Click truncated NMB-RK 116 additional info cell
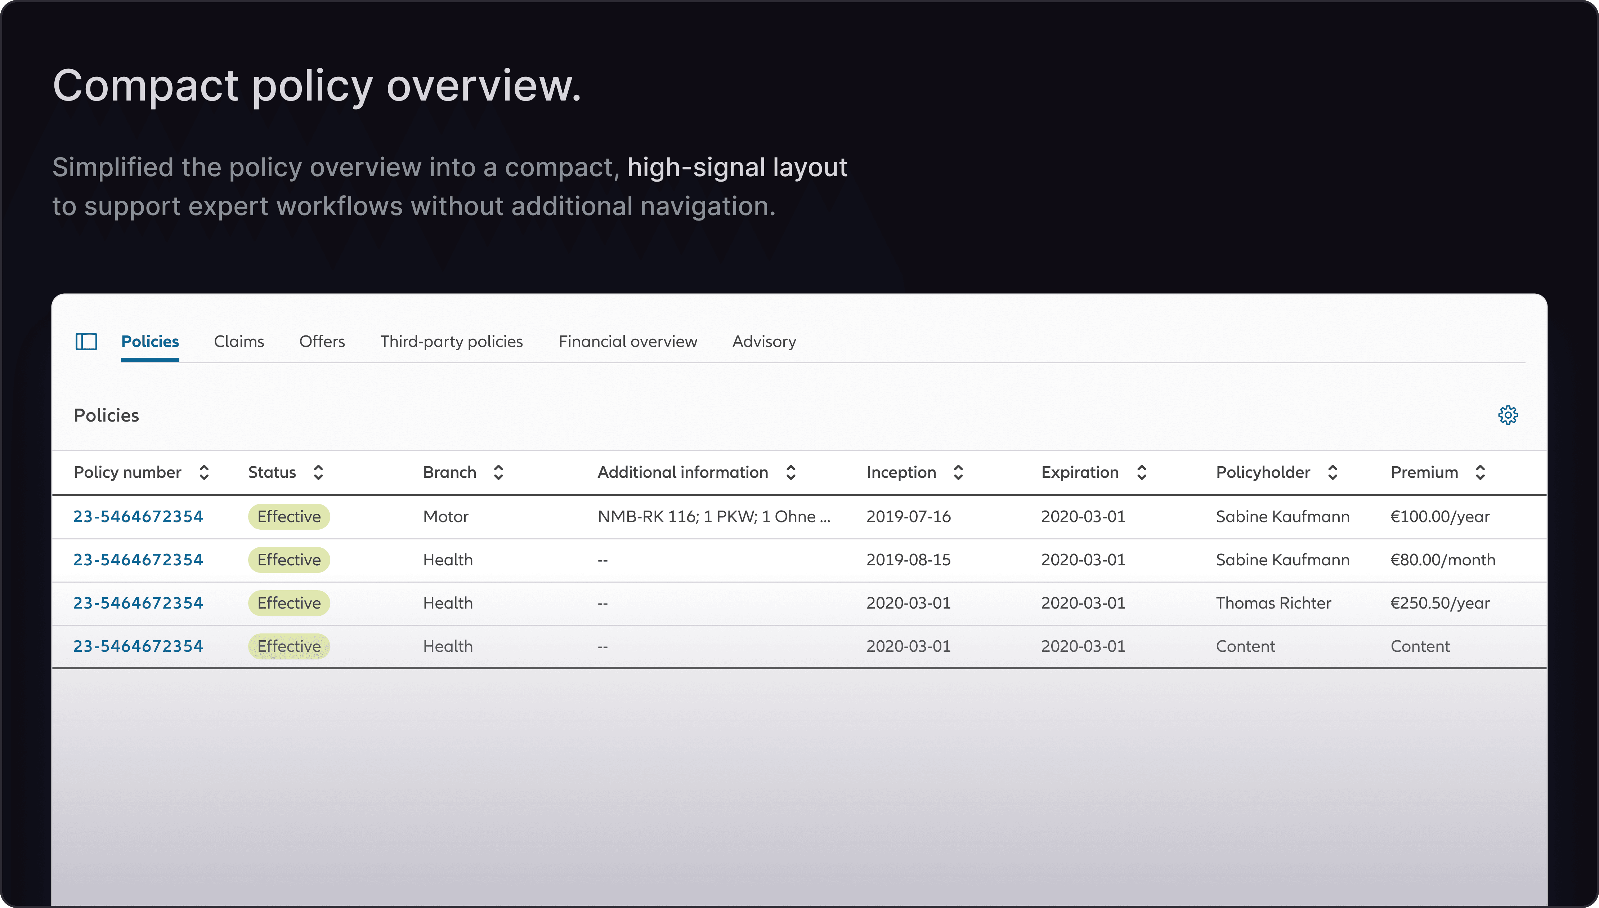This screenshot has width=1599, height=908. coord(713,516)
